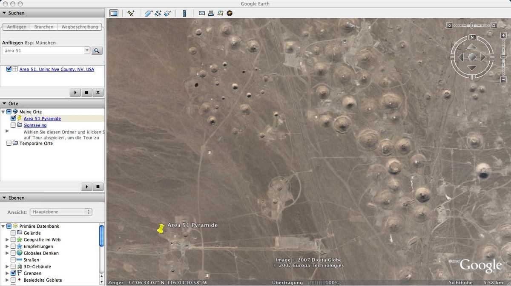Click the Ebenen list scroll-down arrow

point(102,282)
